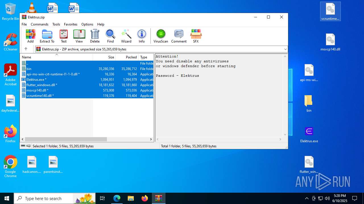Sort files by Size column
This screenshot has width=364, height=204.
104,57
